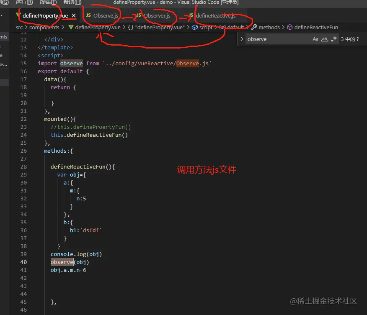
Task: Open the Observe.js tab
Action: coord(106,15)
